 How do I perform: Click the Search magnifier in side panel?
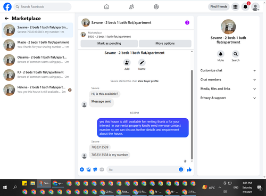[x=236, y=54]
